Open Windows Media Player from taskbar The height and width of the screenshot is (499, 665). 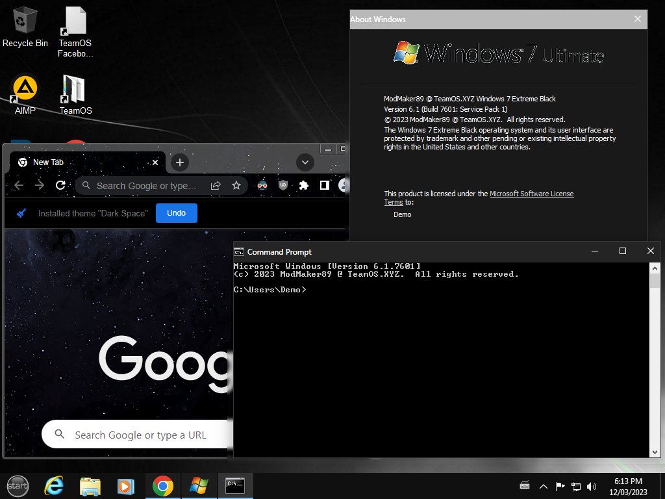(125, 486)
